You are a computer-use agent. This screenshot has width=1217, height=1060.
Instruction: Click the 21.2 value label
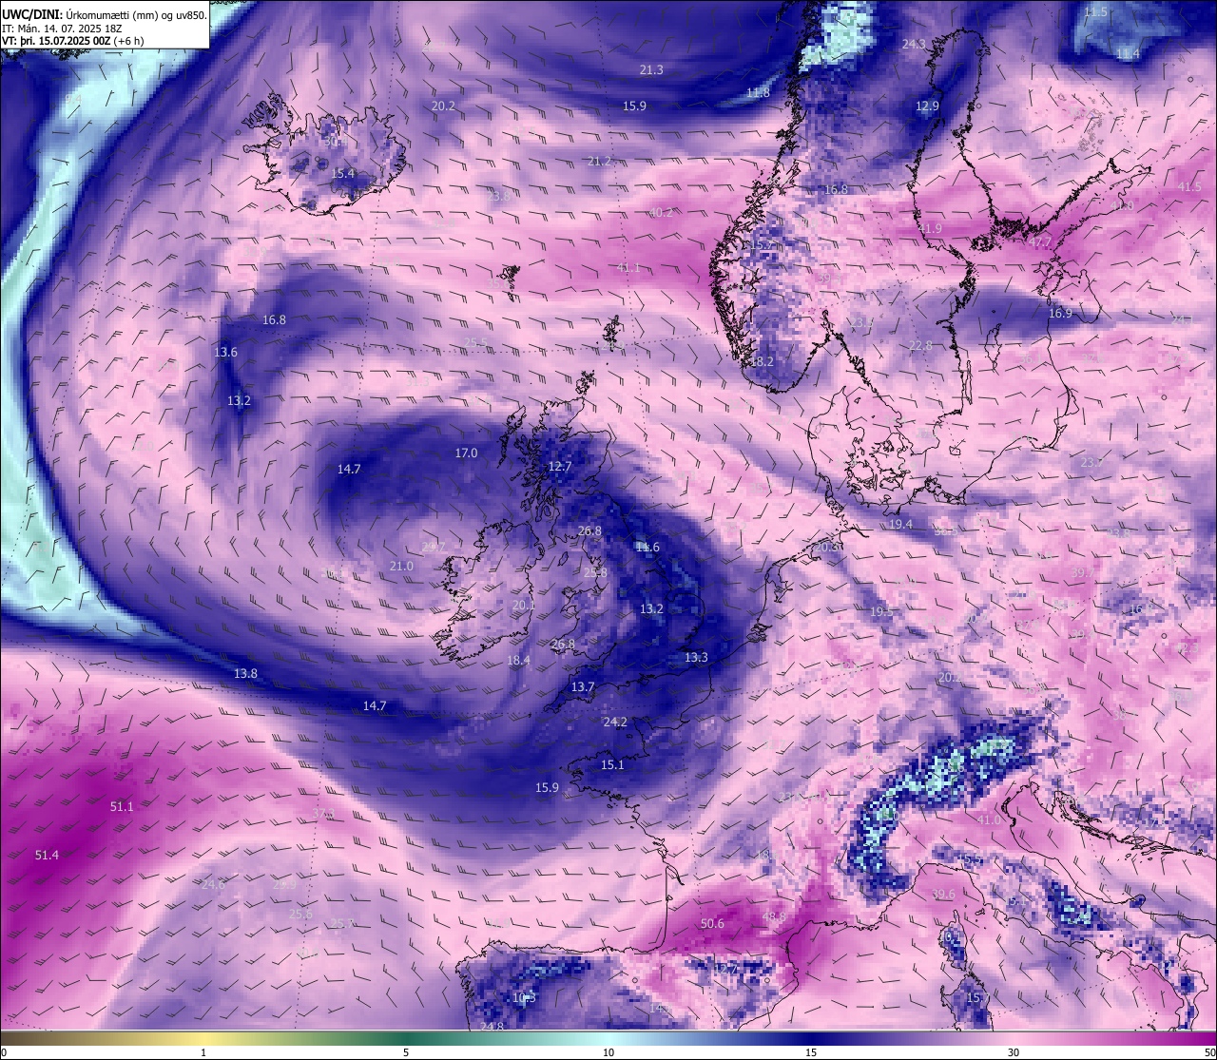tap(599, 162)
